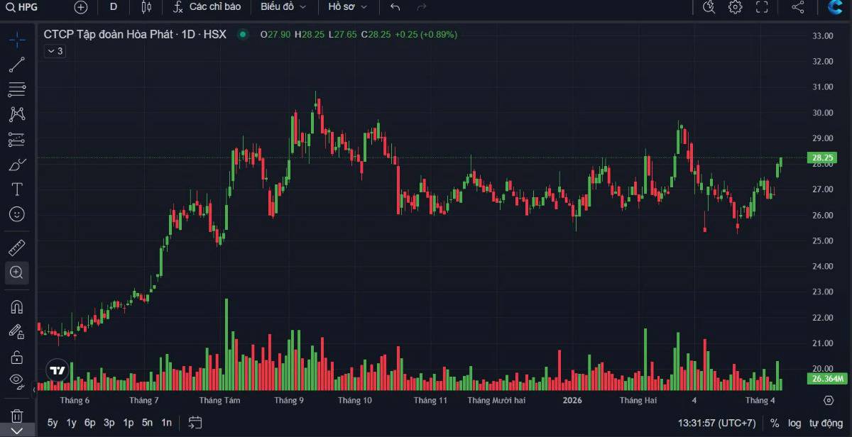Choose the candlestick chart style icon
The height and width of the screenshot is (437, 852).
146,7
